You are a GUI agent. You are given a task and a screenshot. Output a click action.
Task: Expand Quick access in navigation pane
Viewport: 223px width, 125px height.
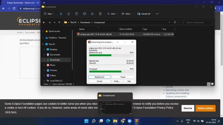pyautogui.click(x=43, y=31)
